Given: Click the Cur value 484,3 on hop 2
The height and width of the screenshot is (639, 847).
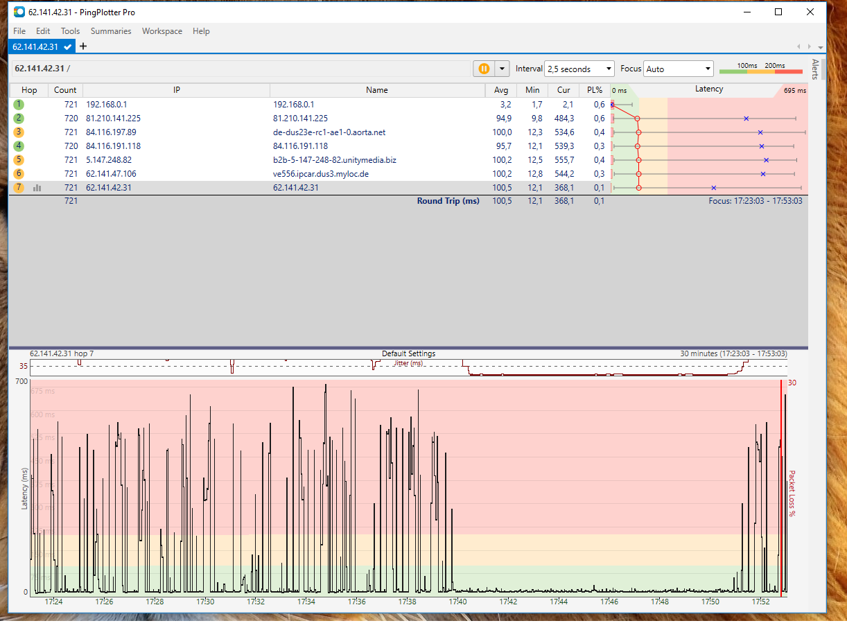Looking at the screenshot, I should click(x=564, y=119).
